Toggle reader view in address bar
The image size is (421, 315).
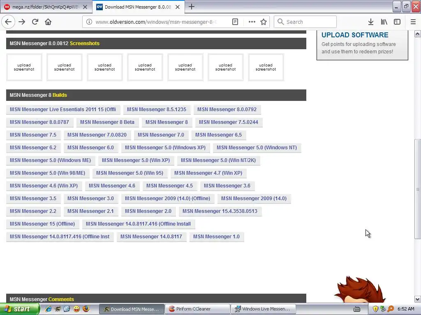click(x=235, y=22)
